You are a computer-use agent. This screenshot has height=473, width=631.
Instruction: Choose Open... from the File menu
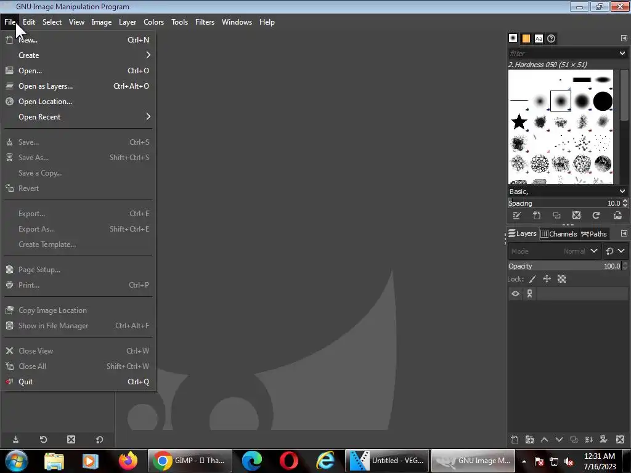click(79, 71)
